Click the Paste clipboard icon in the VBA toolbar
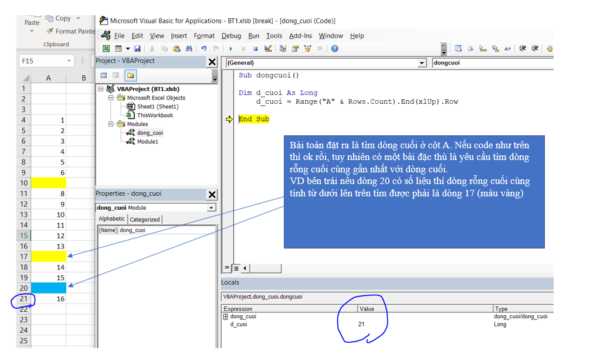This screenshot has height=361, width=600. coord(177,49)
